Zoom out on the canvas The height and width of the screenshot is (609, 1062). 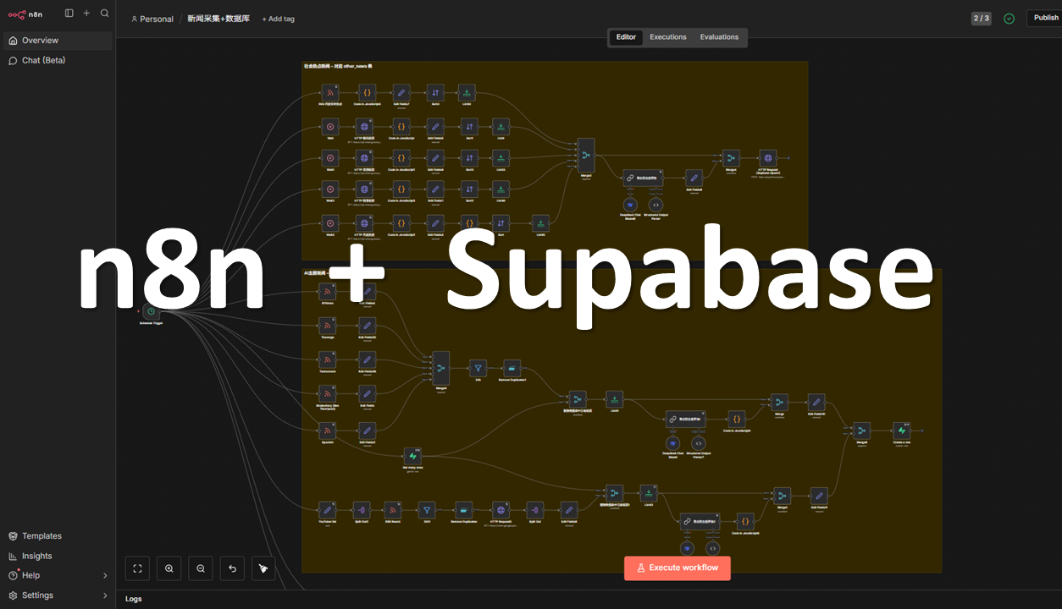(201, 568)
